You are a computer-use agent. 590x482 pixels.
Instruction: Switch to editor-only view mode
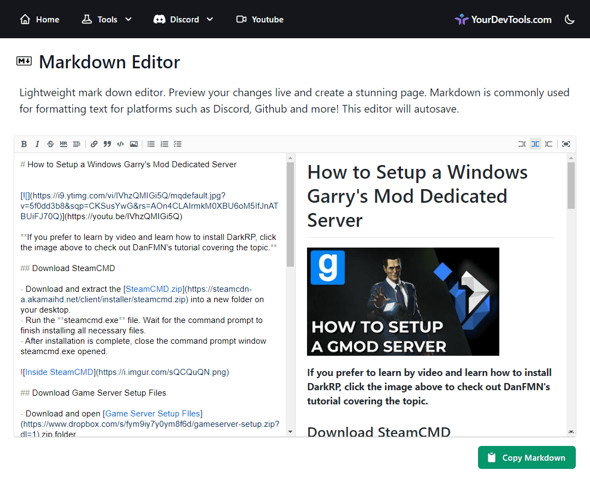click(522, 144)
